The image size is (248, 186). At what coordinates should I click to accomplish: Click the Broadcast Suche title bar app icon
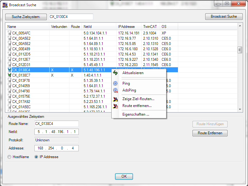click(x=5, y=5)
